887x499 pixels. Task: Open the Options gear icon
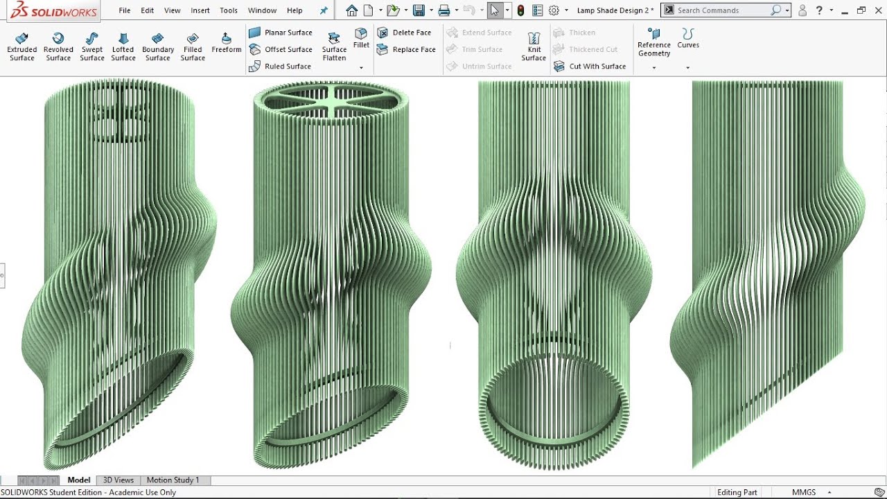[x=554, y=10]
